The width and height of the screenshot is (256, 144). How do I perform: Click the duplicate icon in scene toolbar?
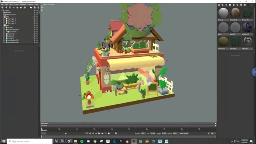[x=34, y=8]
